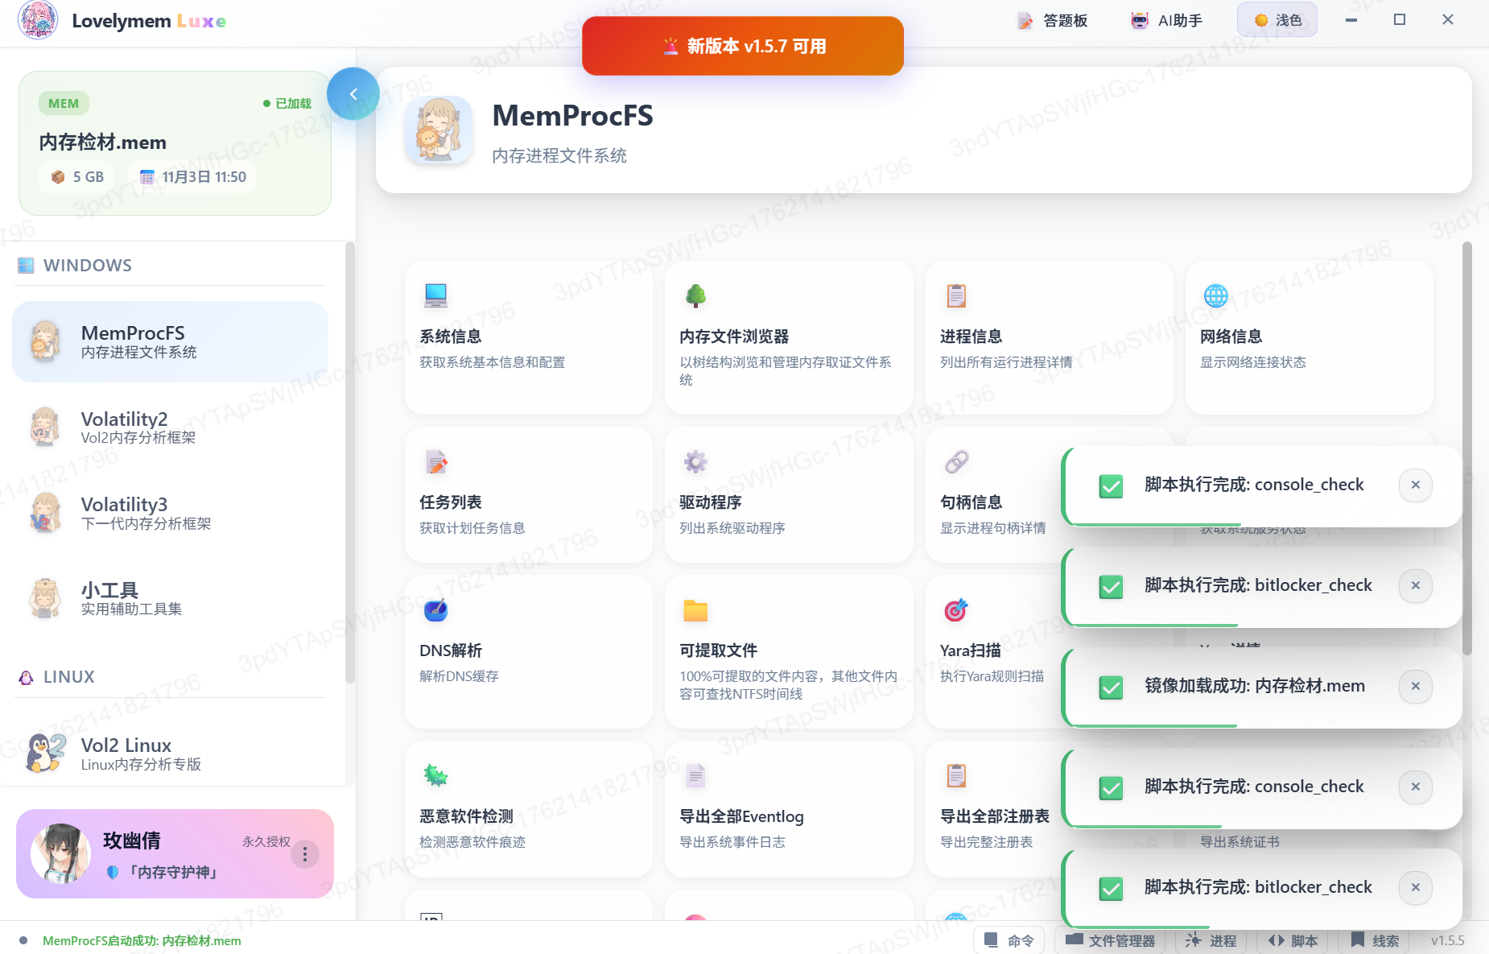The image size is (1489, 954).
Task: Click the network info globe icon
Action: 1215,295
